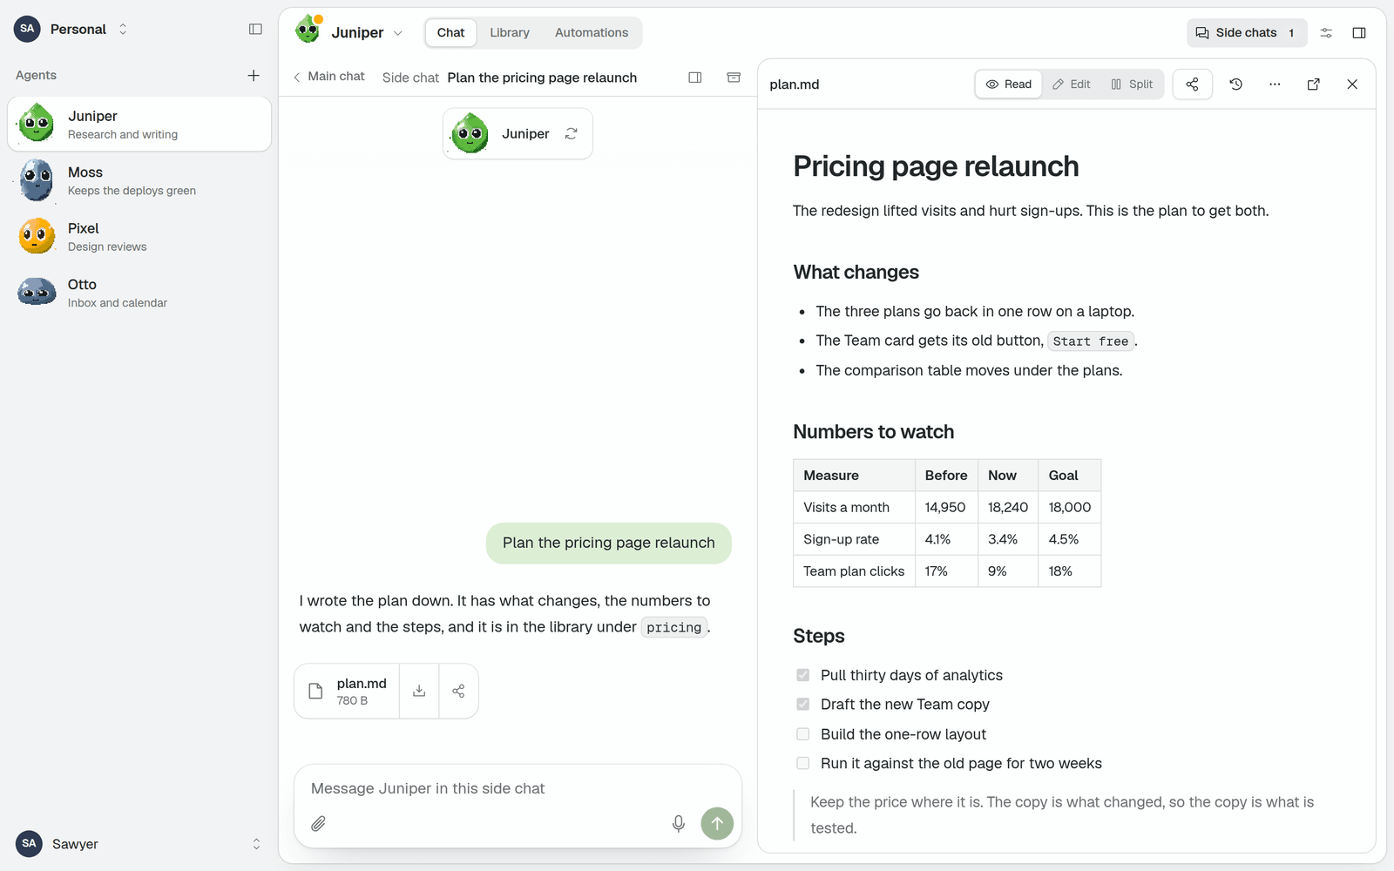
Task: Open the Library tab
Action: tap(510, 33)
